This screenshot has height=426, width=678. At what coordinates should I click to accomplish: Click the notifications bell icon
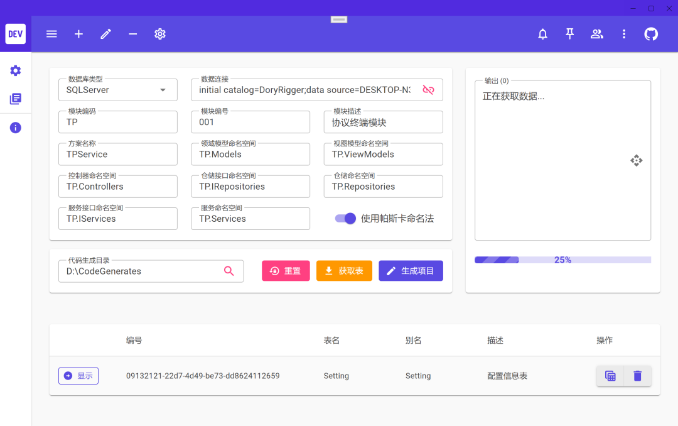pos(542,34)
